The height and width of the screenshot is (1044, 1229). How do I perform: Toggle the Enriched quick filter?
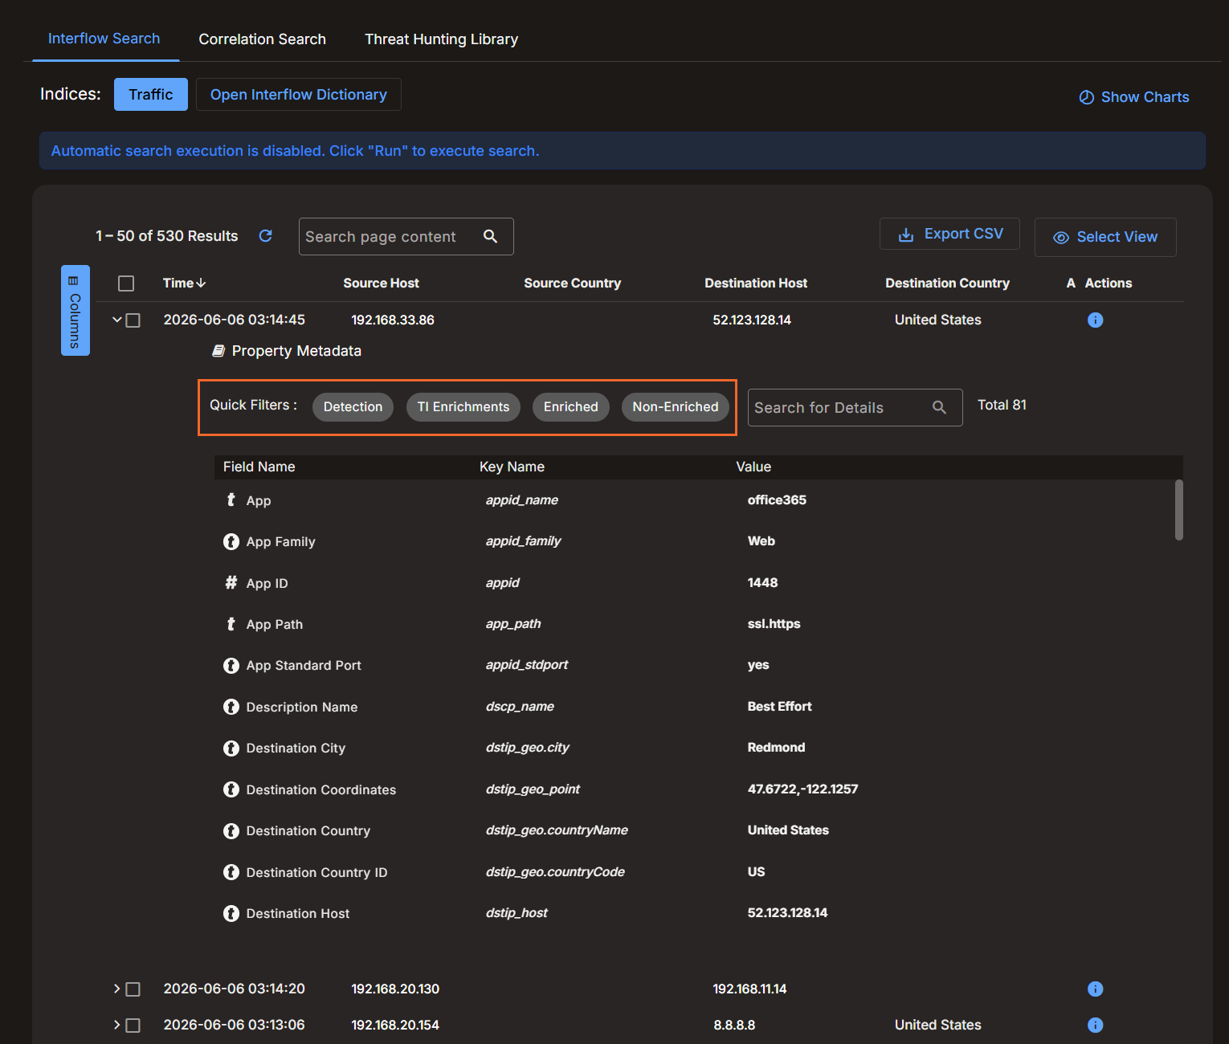coord(571,407)
